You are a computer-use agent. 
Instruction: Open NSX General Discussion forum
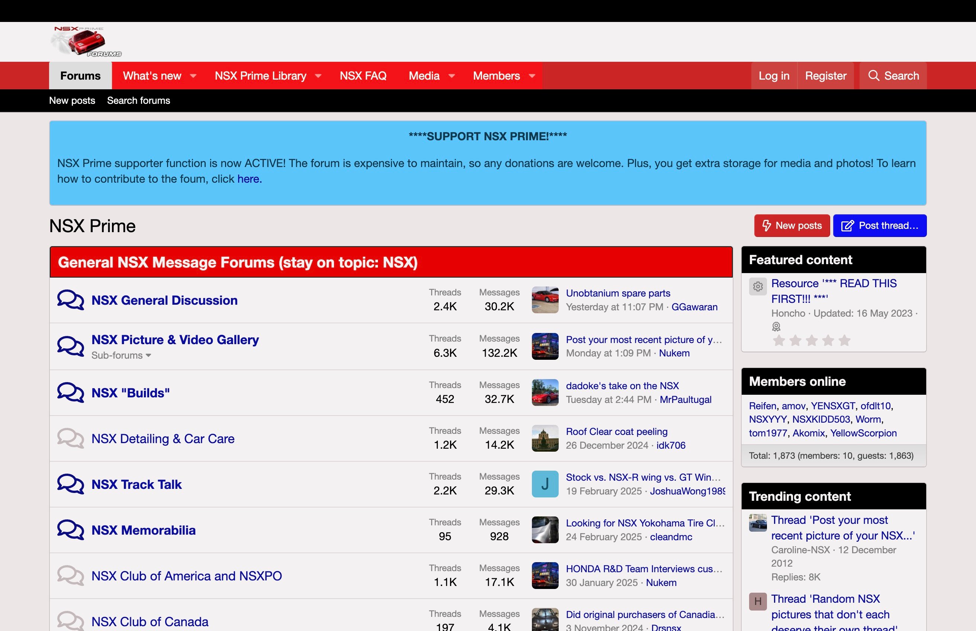[164, 300]
